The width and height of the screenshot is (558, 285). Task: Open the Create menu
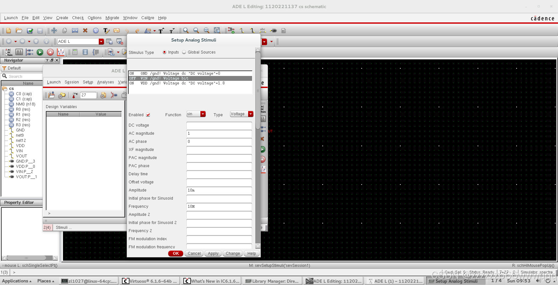[x=62, y=18]
